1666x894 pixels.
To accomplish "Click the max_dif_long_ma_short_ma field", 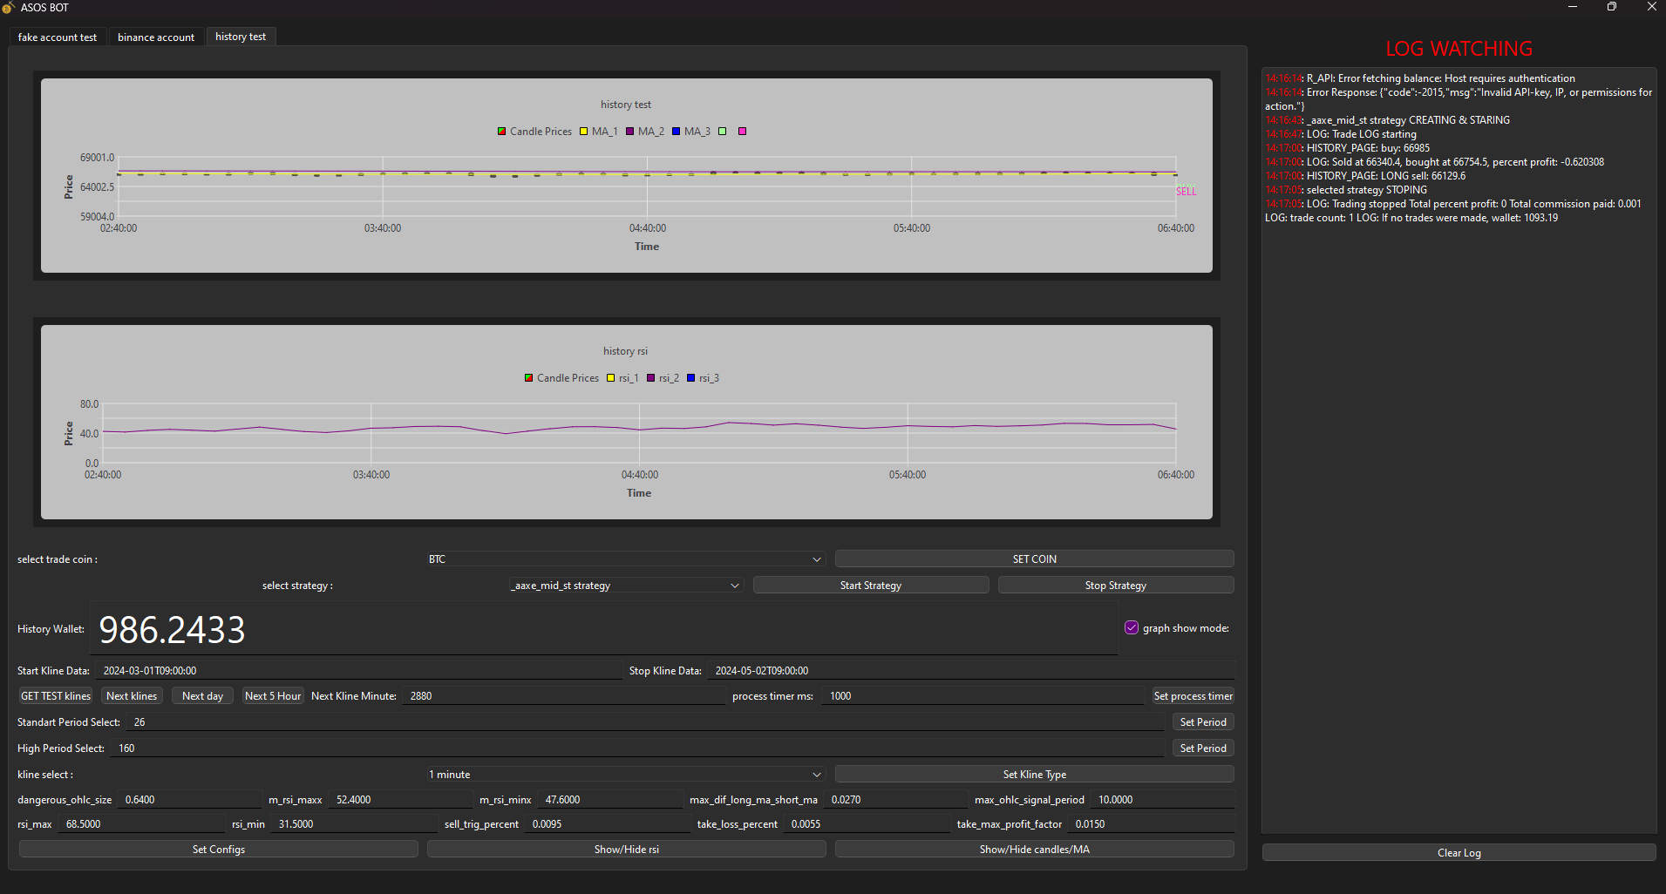I will [x=895, y=800].
